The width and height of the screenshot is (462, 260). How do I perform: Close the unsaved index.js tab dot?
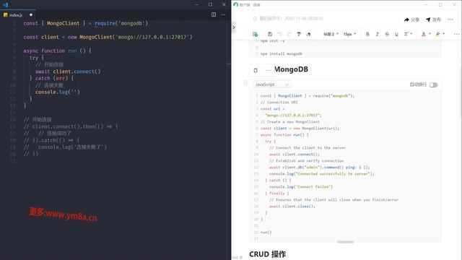coord(31,14)
